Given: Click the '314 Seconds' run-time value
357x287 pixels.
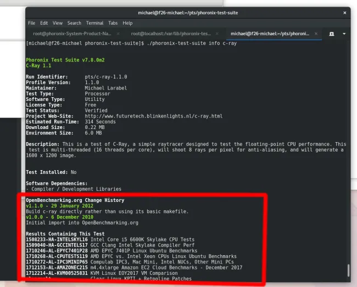Looking at the screenshot, I should (100, 122).
